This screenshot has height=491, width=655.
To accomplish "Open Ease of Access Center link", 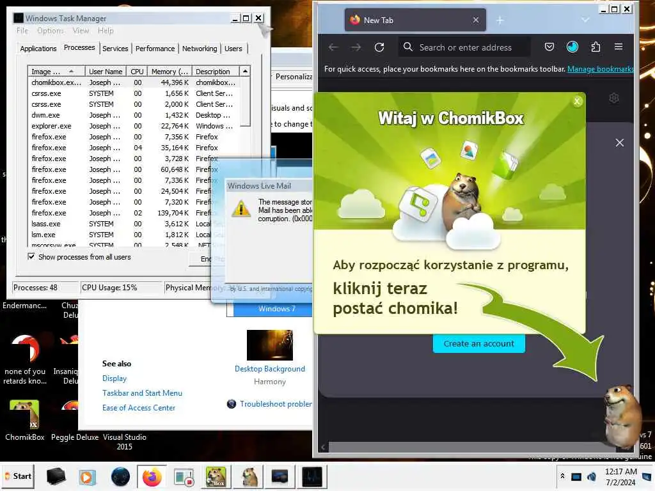I will click(139, 407).
